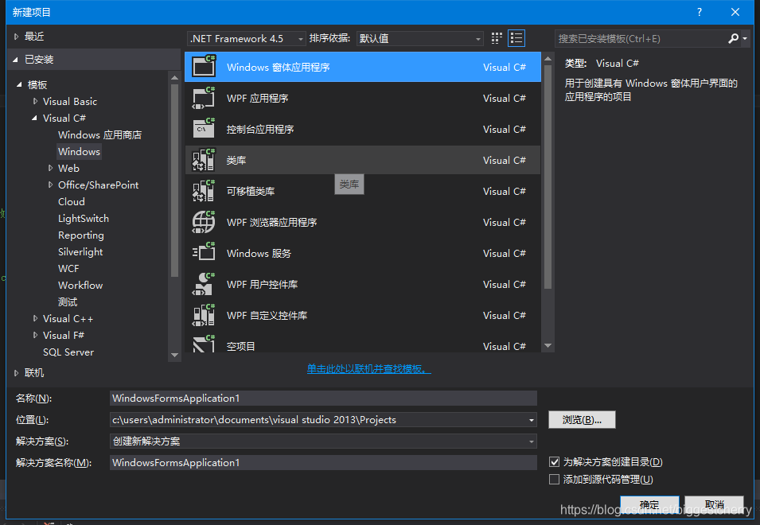The image size is (760, 525).
Task: Open the .NET Framework 4.5 dropdown
Action: click(246, 38)
